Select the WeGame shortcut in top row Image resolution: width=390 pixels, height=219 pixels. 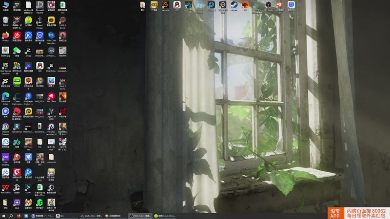tap(165, 6)
